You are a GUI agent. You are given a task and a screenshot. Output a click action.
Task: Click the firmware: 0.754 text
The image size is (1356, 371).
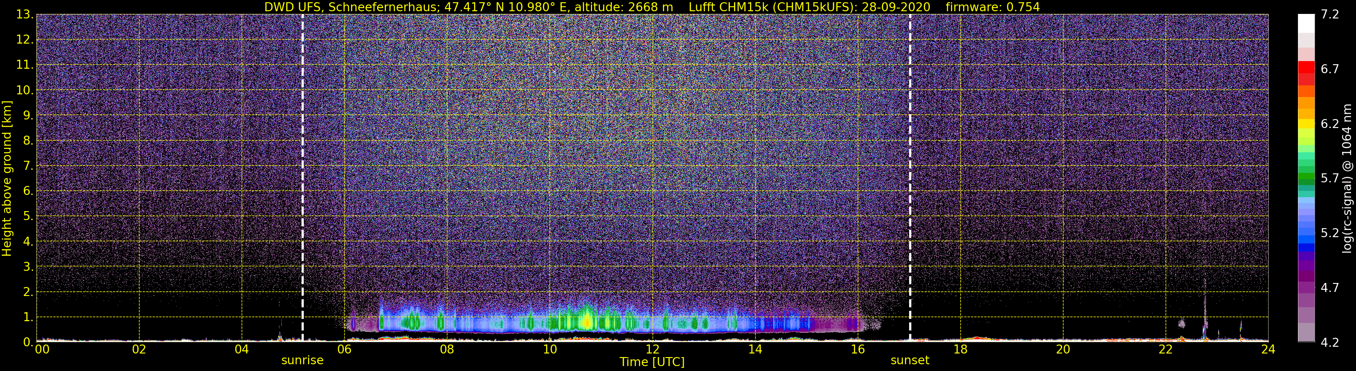pyautogui.click(x=992, y=7)
